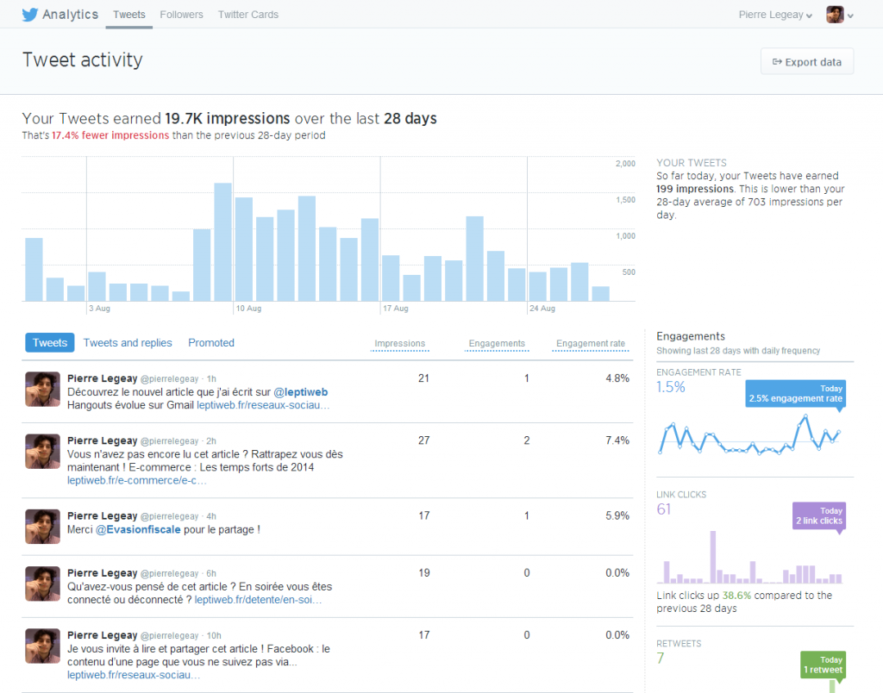Click the 21 impressions value
Screen dimensions: 883x693
(x=424, y=378)
